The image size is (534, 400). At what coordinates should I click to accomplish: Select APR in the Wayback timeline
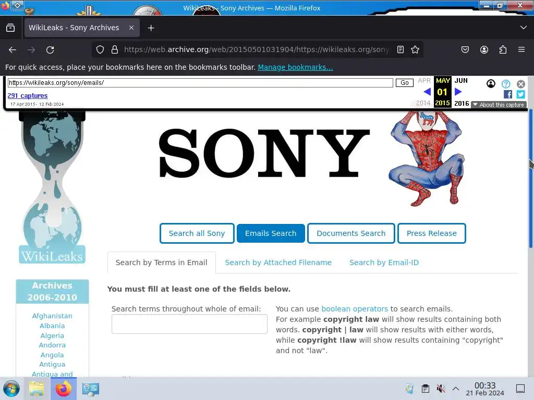(x=424, y=81)
